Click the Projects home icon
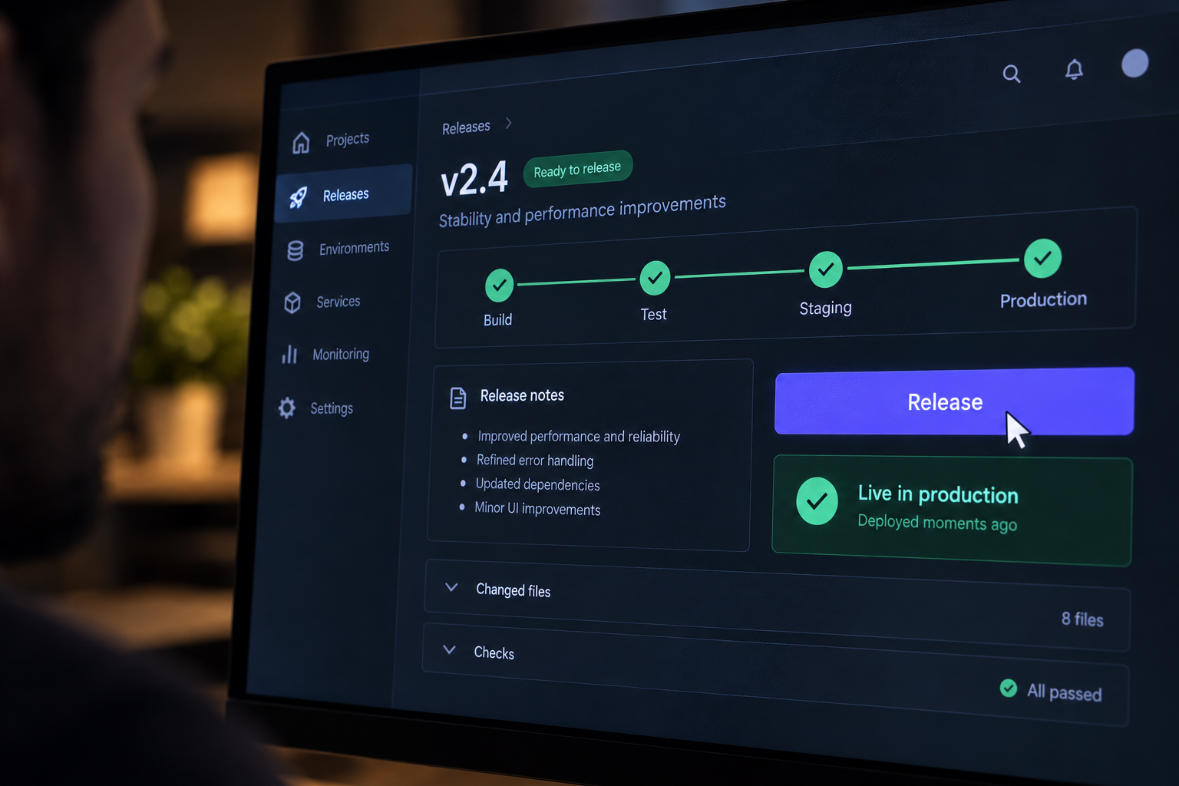The height and width of the screenshot is (786, 1179). pyautogui.click(x=301, y=143)
